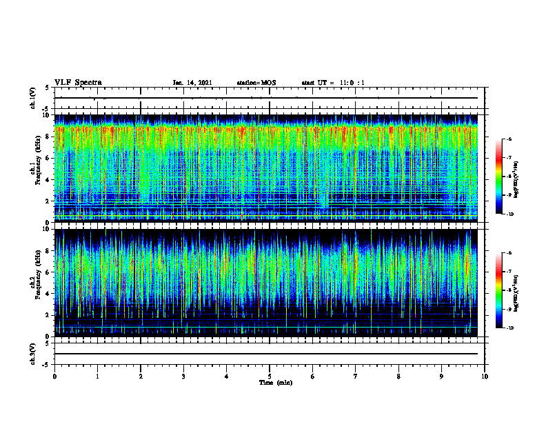Click the "-10" value on ch.1 color bar
This screenshot has height=422, width=546.
pos(510,214)
